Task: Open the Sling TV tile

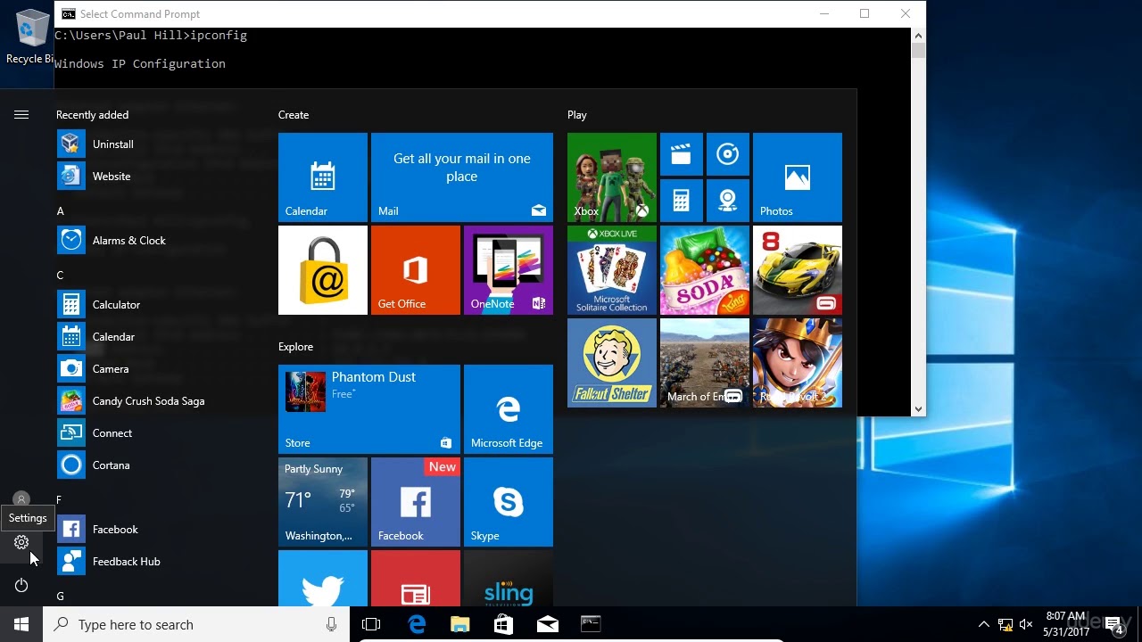Action: pyautogui.click(x=509, y=578)
